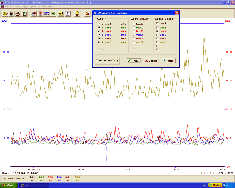This screenshot has height=188, width=235.
Task: Click the green '4,25' status value
Action: click(x=41, y=177)
